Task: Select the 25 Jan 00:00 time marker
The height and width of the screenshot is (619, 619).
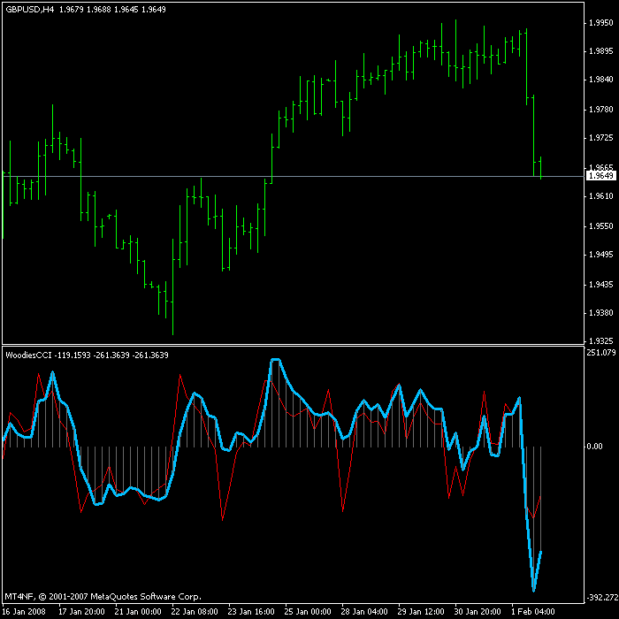Action: [308, 612]
